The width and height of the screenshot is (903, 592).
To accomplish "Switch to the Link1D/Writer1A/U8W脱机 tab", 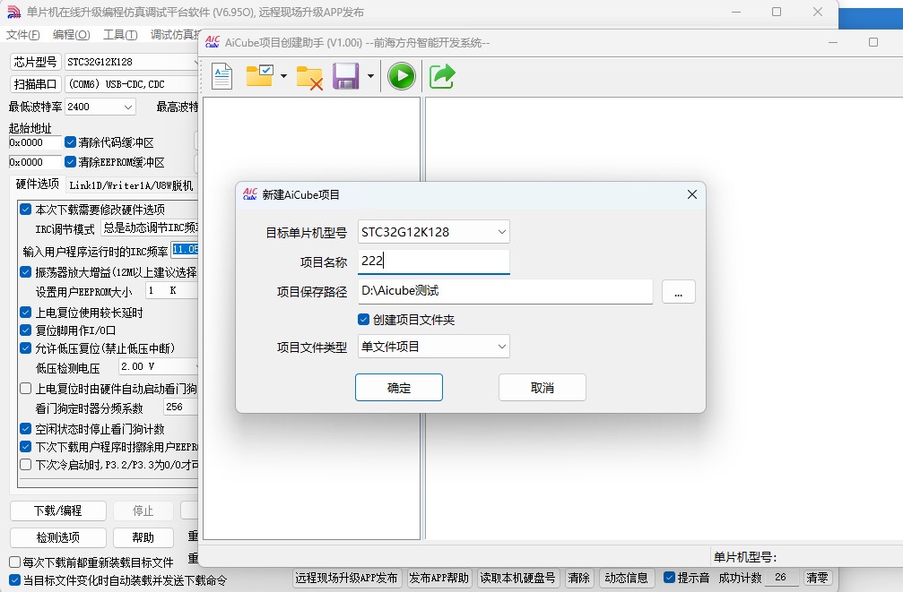I will click(x=131, y=185).
